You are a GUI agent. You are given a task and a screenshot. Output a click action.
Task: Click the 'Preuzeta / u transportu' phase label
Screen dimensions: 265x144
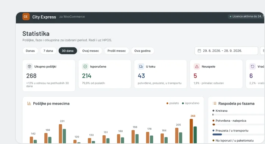[x=232, y=131]
